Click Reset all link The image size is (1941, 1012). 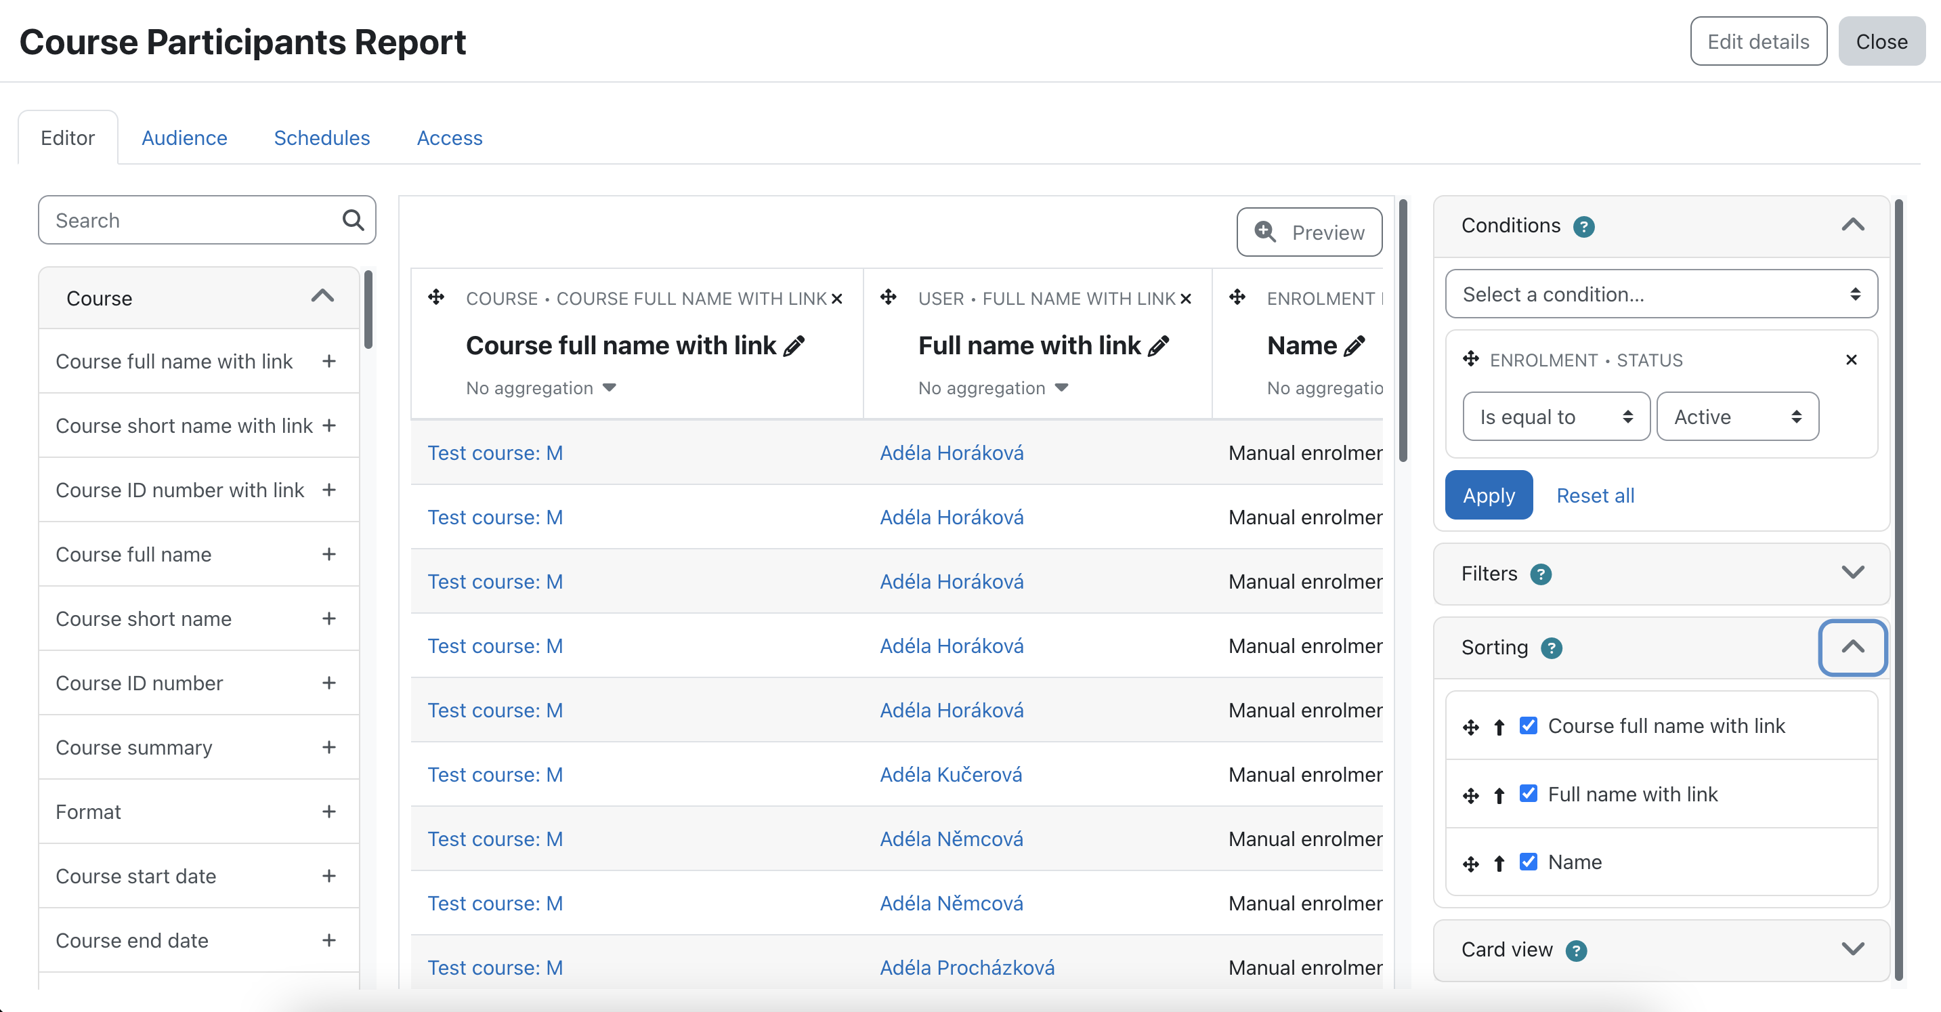[1595, 496]
